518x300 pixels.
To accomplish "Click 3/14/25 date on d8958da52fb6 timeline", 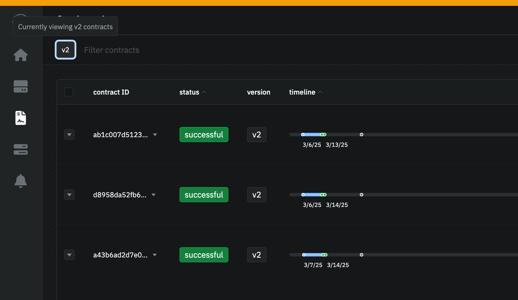I will (x=337, y=205).
